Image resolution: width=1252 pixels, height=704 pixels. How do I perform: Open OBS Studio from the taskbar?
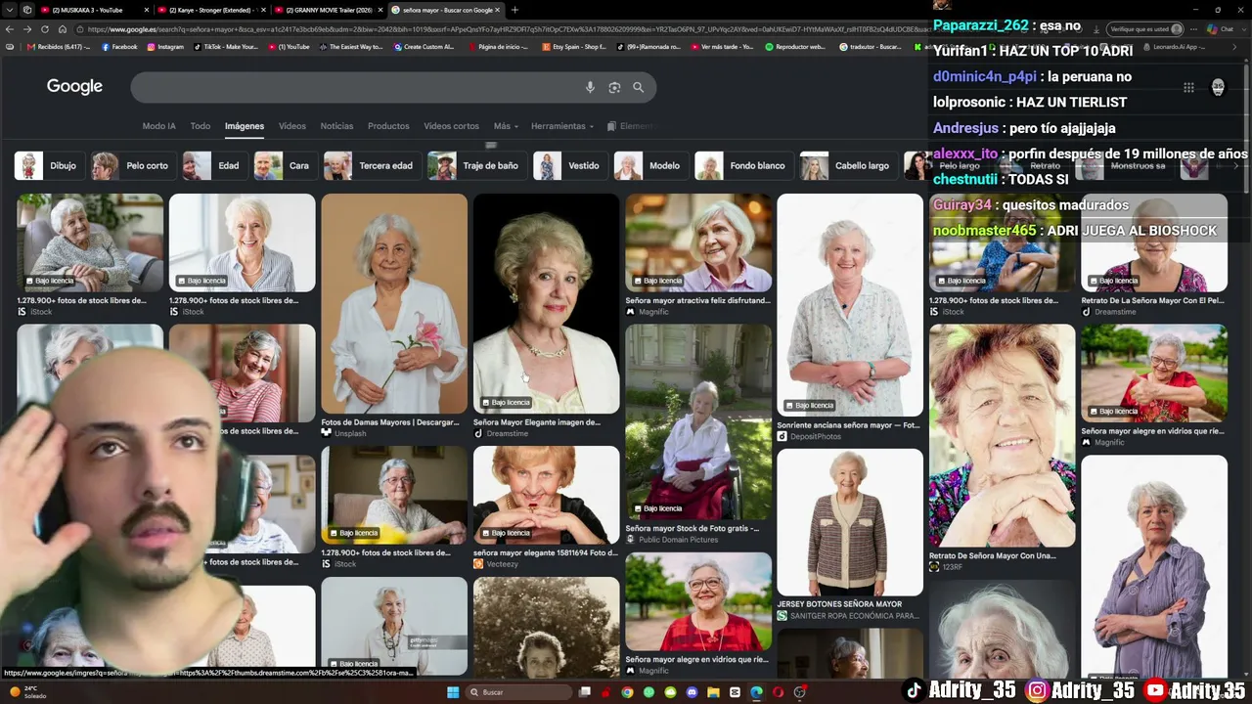pos(799,692)
